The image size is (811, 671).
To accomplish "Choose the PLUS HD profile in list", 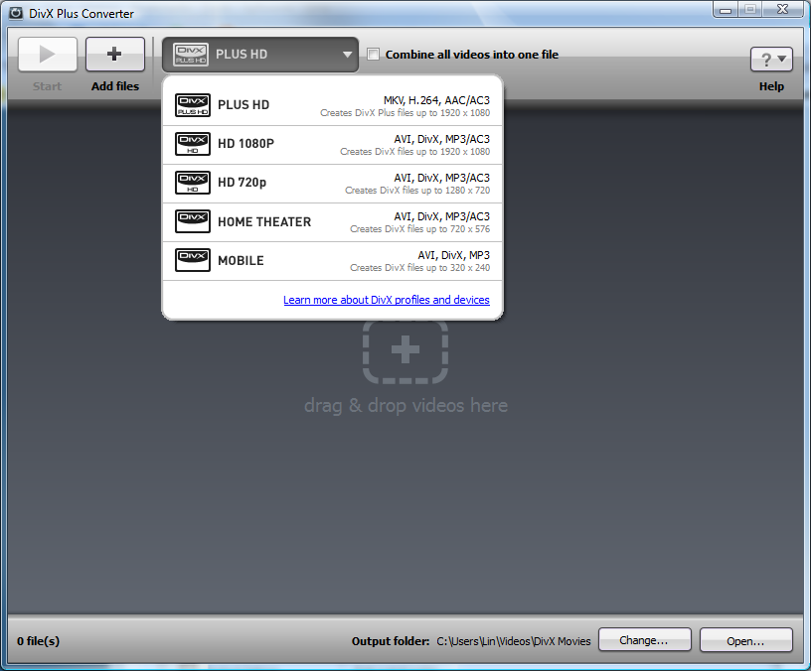I will pyautogui.click(x=332, y=105).
